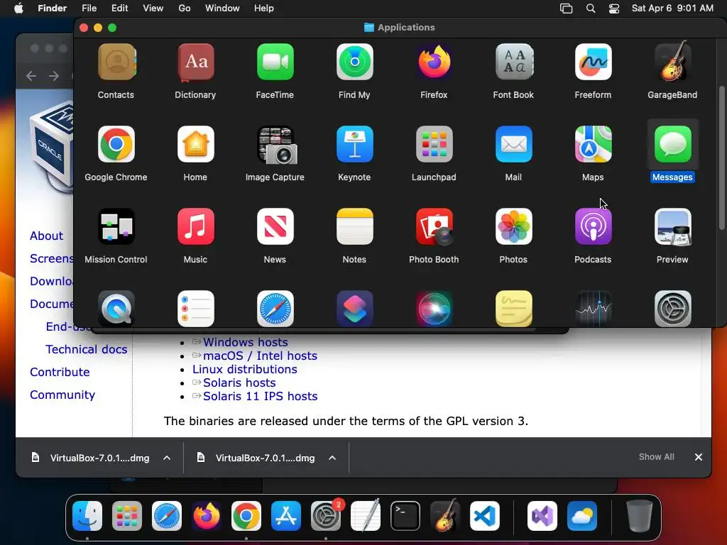Select the Podcasts app icon
Image resolution: width=727 pixels, height=545 pixels.
593,226
